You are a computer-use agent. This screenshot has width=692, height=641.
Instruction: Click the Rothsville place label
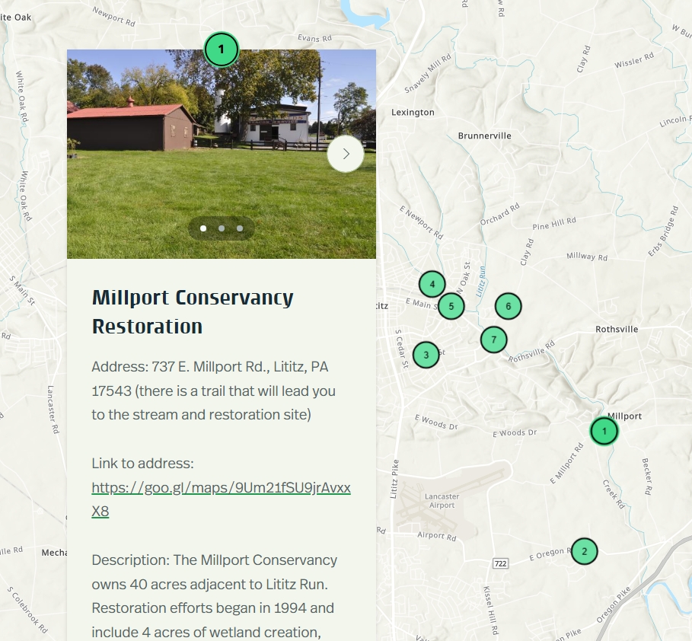617,329
